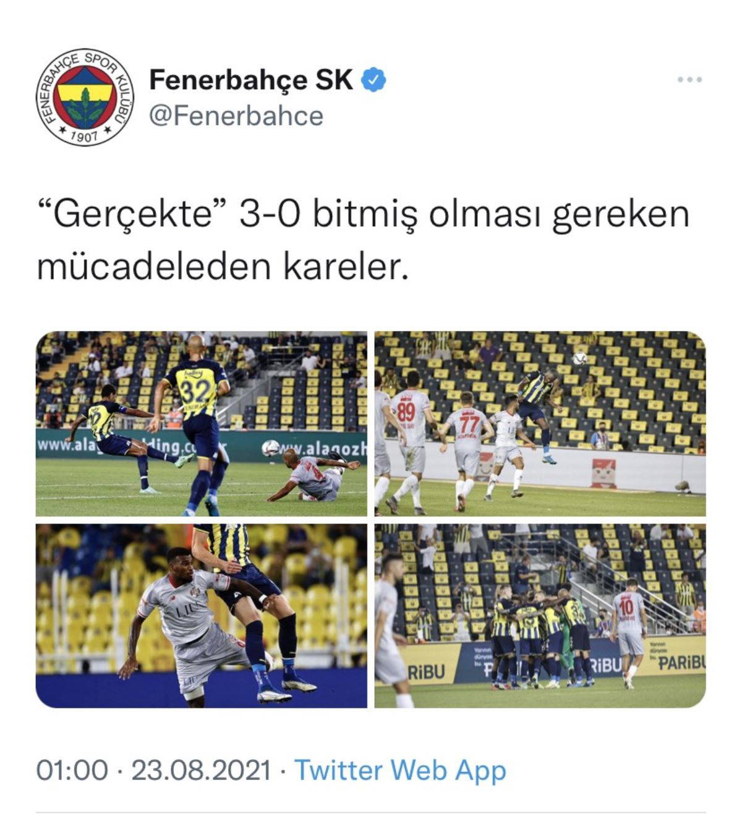Open the Fenerbahçe SK profile name
The height and width of the screenshot is (814, 742).
click(x=250, y=80)
